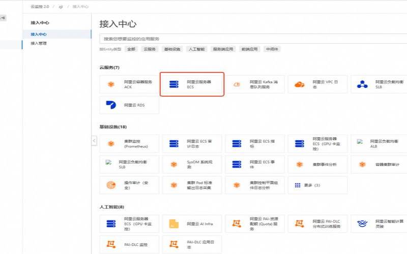
Task: Click the 基础设施(18) section heading
Action: click(x=113, y=126)
